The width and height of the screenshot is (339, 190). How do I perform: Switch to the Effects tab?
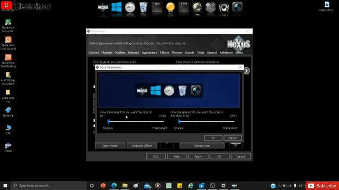(x=164, y=53)
